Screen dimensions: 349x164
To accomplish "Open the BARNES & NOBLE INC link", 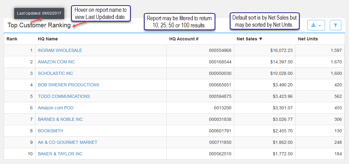I will point(60,120).
